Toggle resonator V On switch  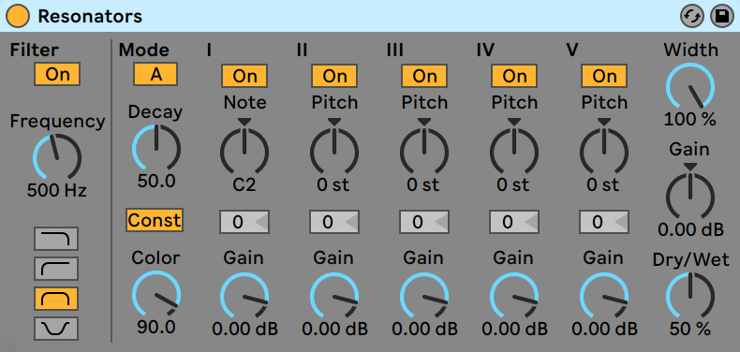click(x=604, y=76)
